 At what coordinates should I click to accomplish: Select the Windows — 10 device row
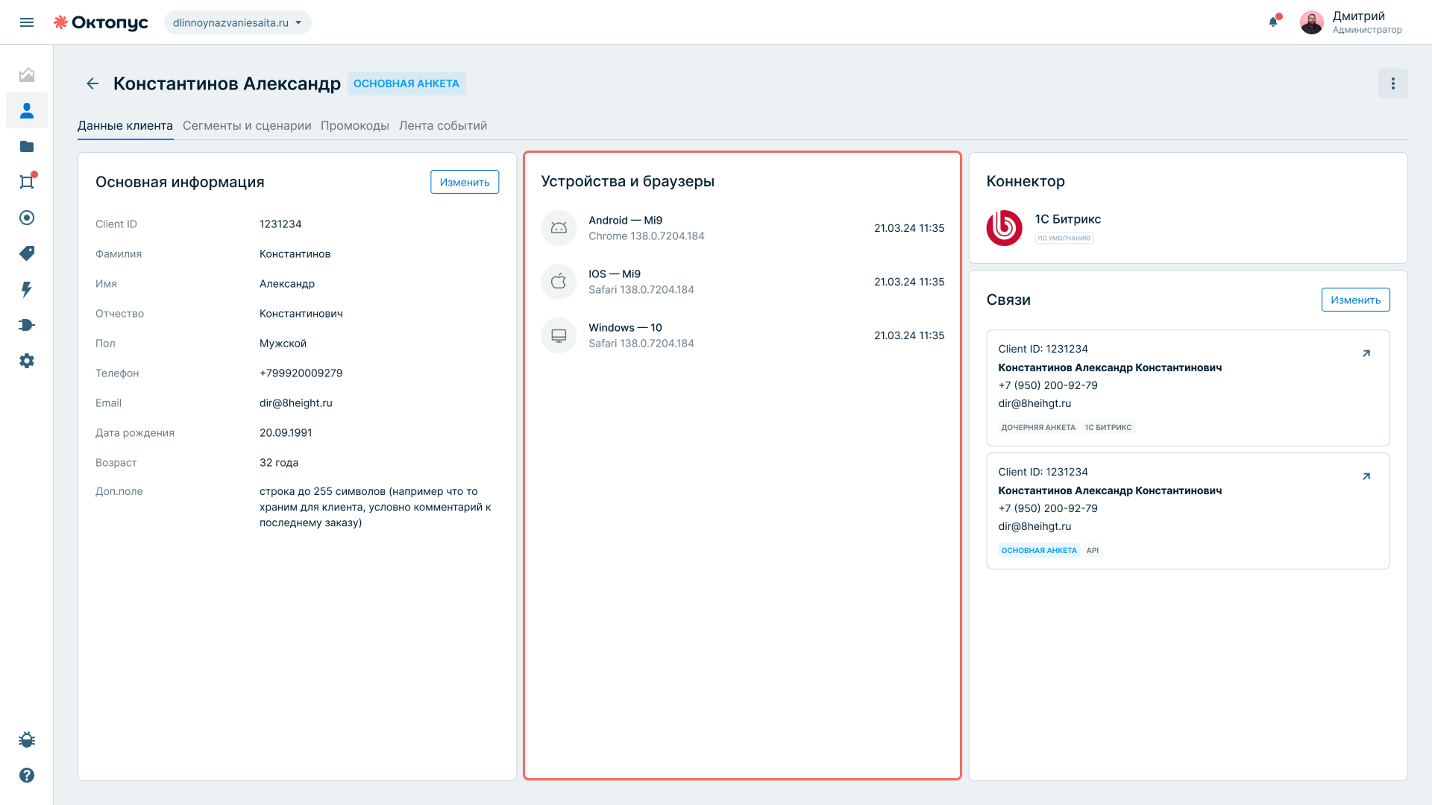pos(742,335)
